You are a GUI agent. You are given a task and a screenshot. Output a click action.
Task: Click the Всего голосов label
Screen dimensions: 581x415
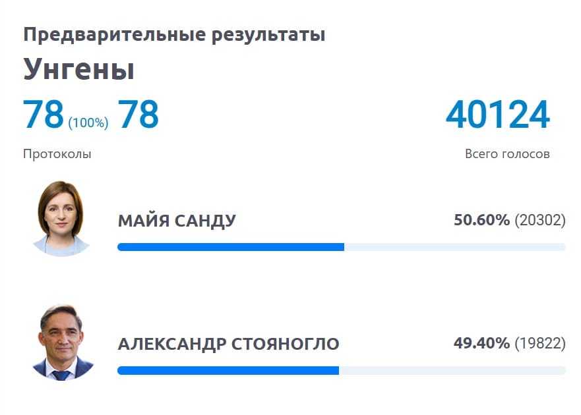coord(507,154)
